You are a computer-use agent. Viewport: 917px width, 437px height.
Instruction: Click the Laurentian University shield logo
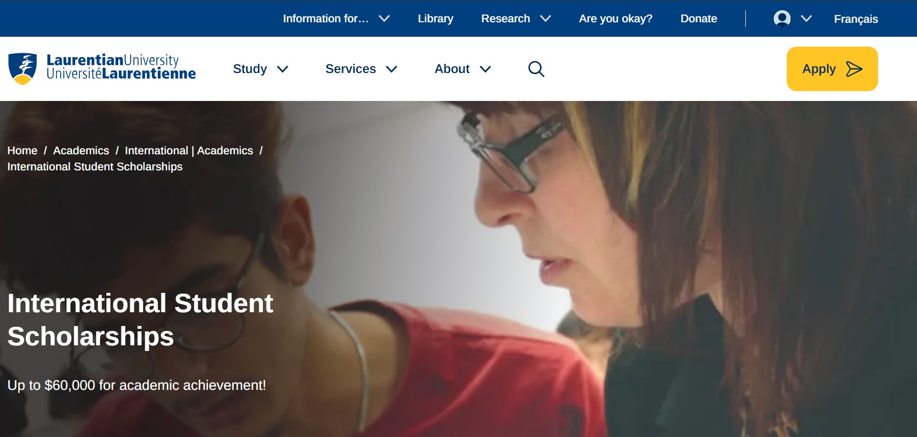[22, 68]
